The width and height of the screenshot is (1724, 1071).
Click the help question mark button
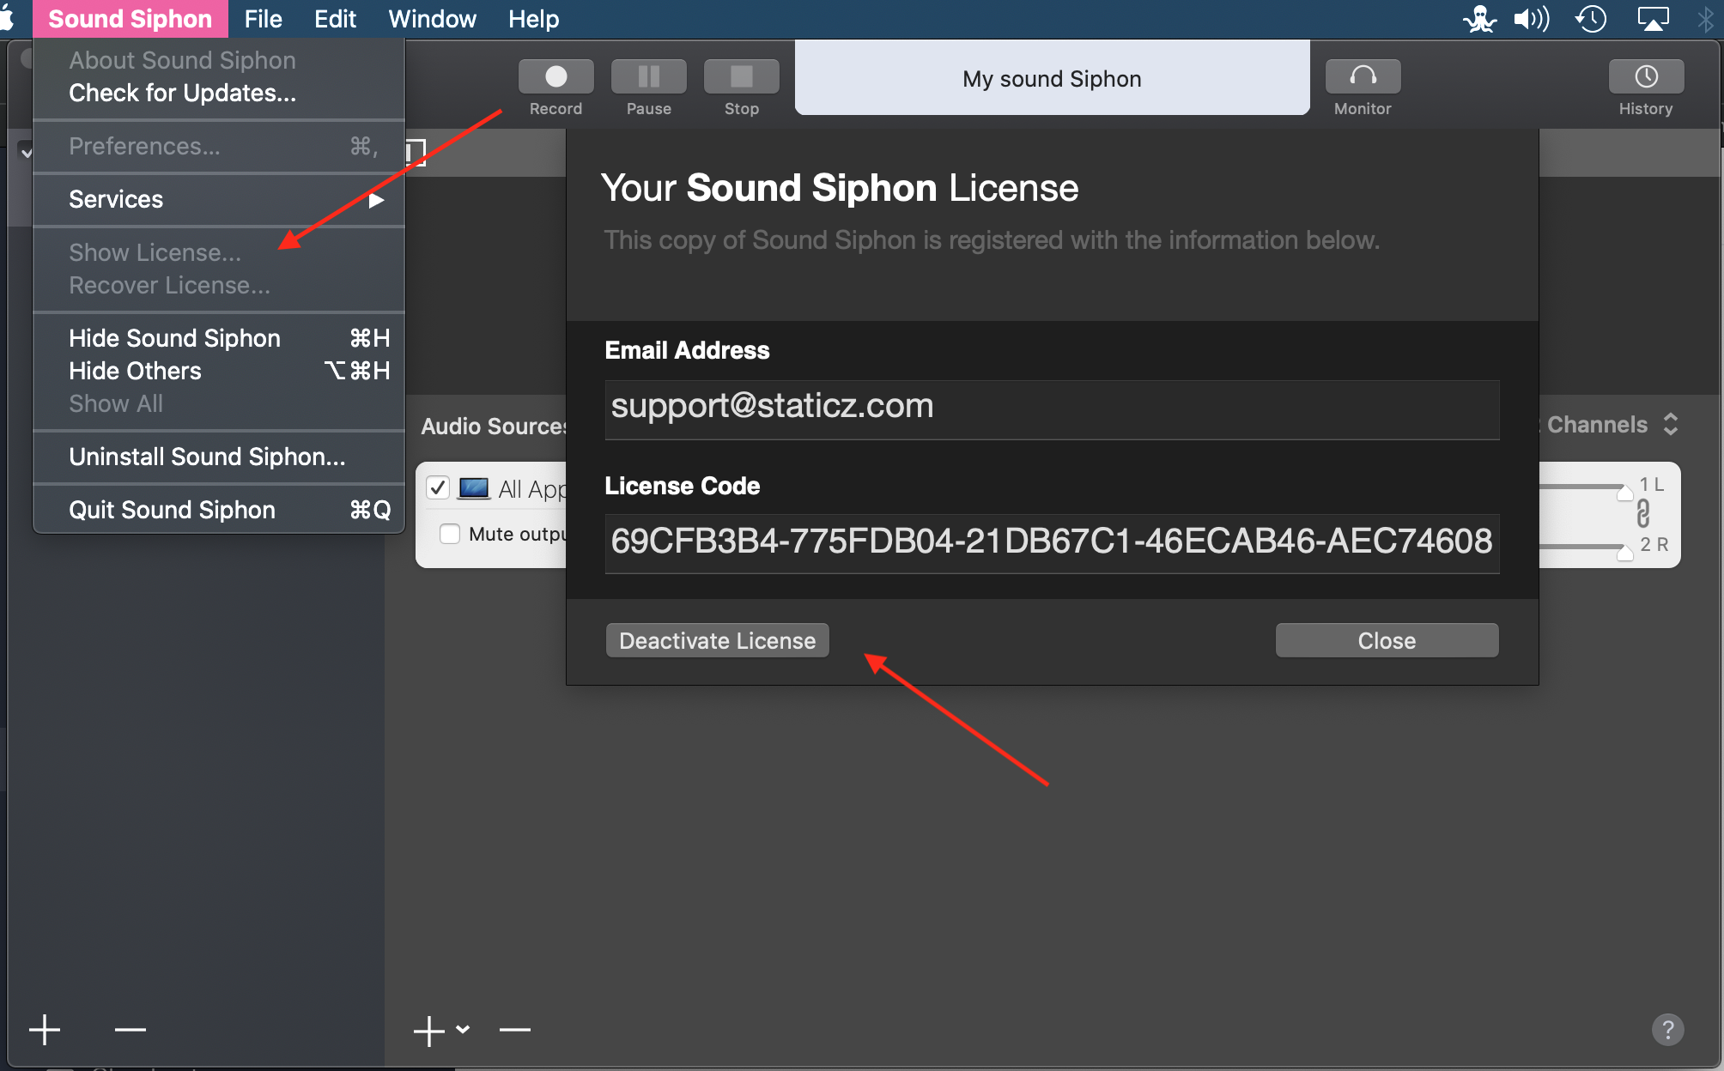click(x=1667, y=1029)
